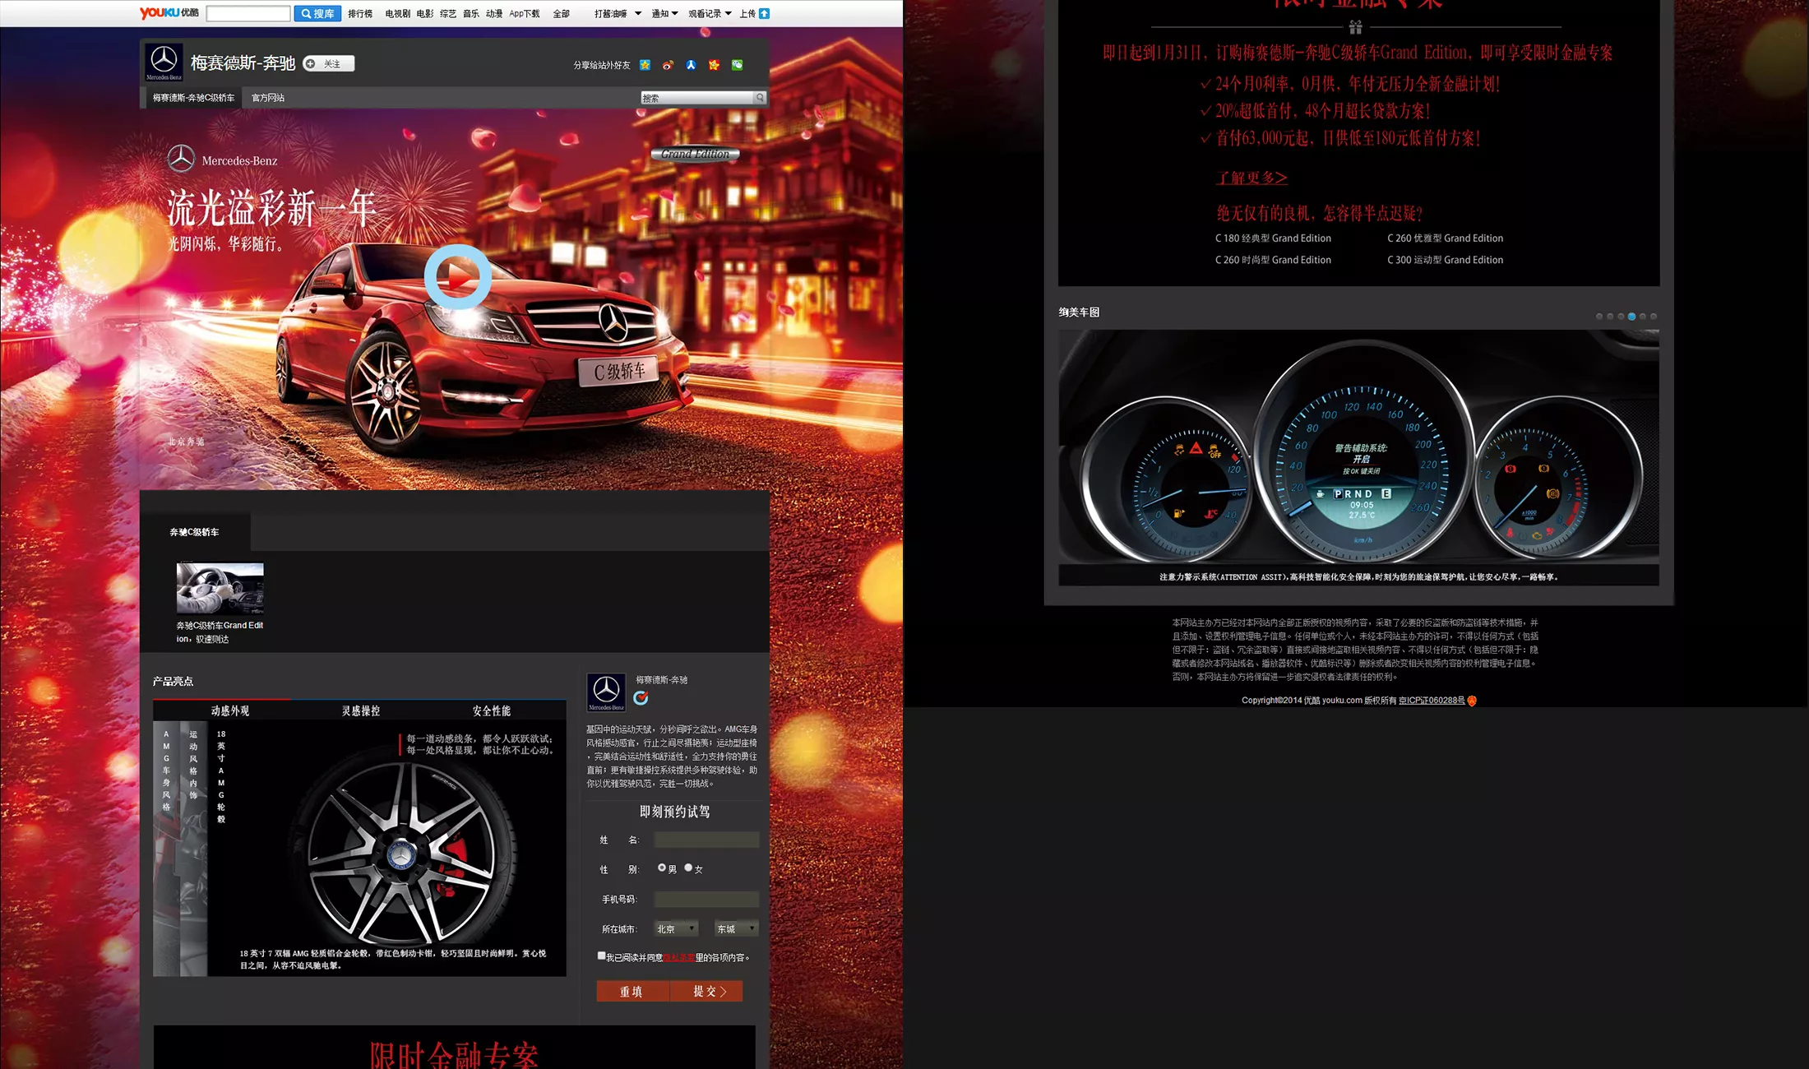Select the 男 gender radio button
The image size is (1809, 1069).
tap(662, 868)
